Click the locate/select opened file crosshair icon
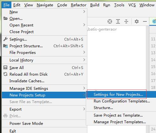 (x=110, y=21)
